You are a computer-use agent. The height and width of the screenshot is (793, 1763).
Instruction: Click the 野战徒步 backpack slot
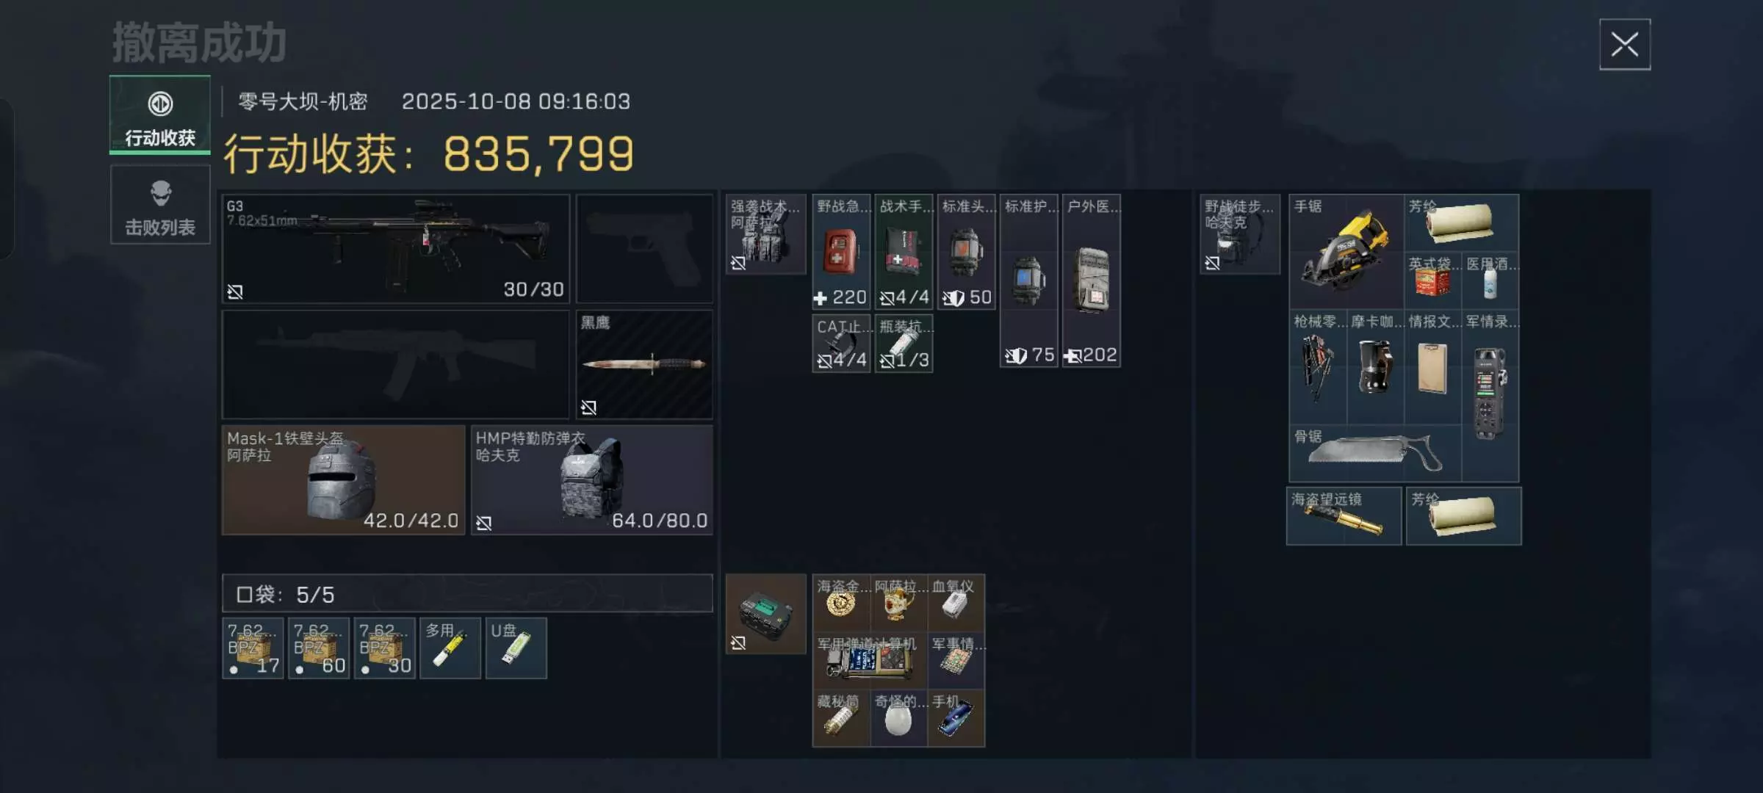[1240, 234]
